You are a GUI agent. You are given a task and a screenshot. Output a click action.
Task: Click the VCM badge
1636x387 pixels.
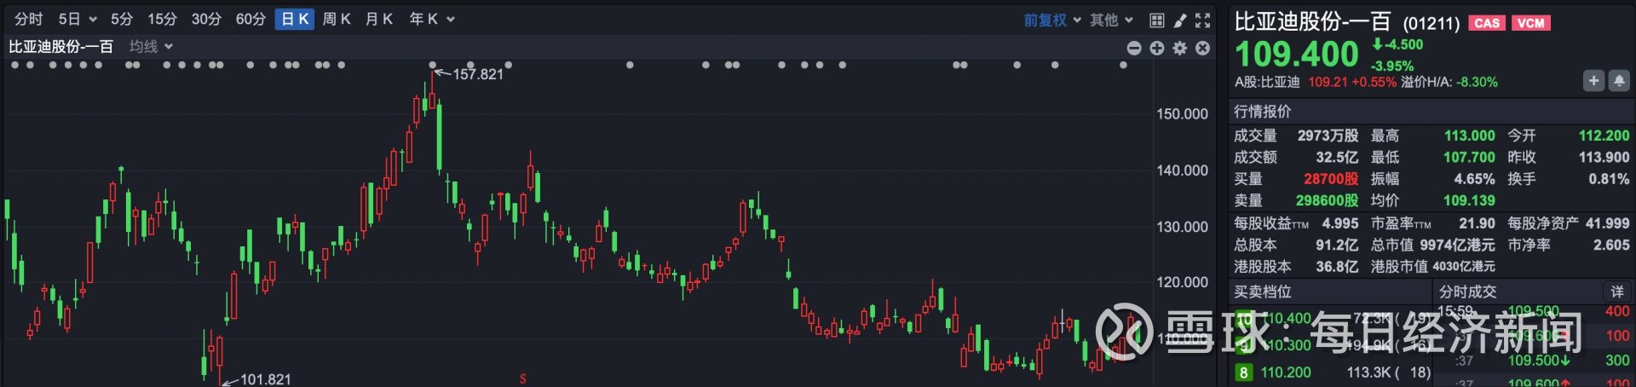tap(1531, 23)
